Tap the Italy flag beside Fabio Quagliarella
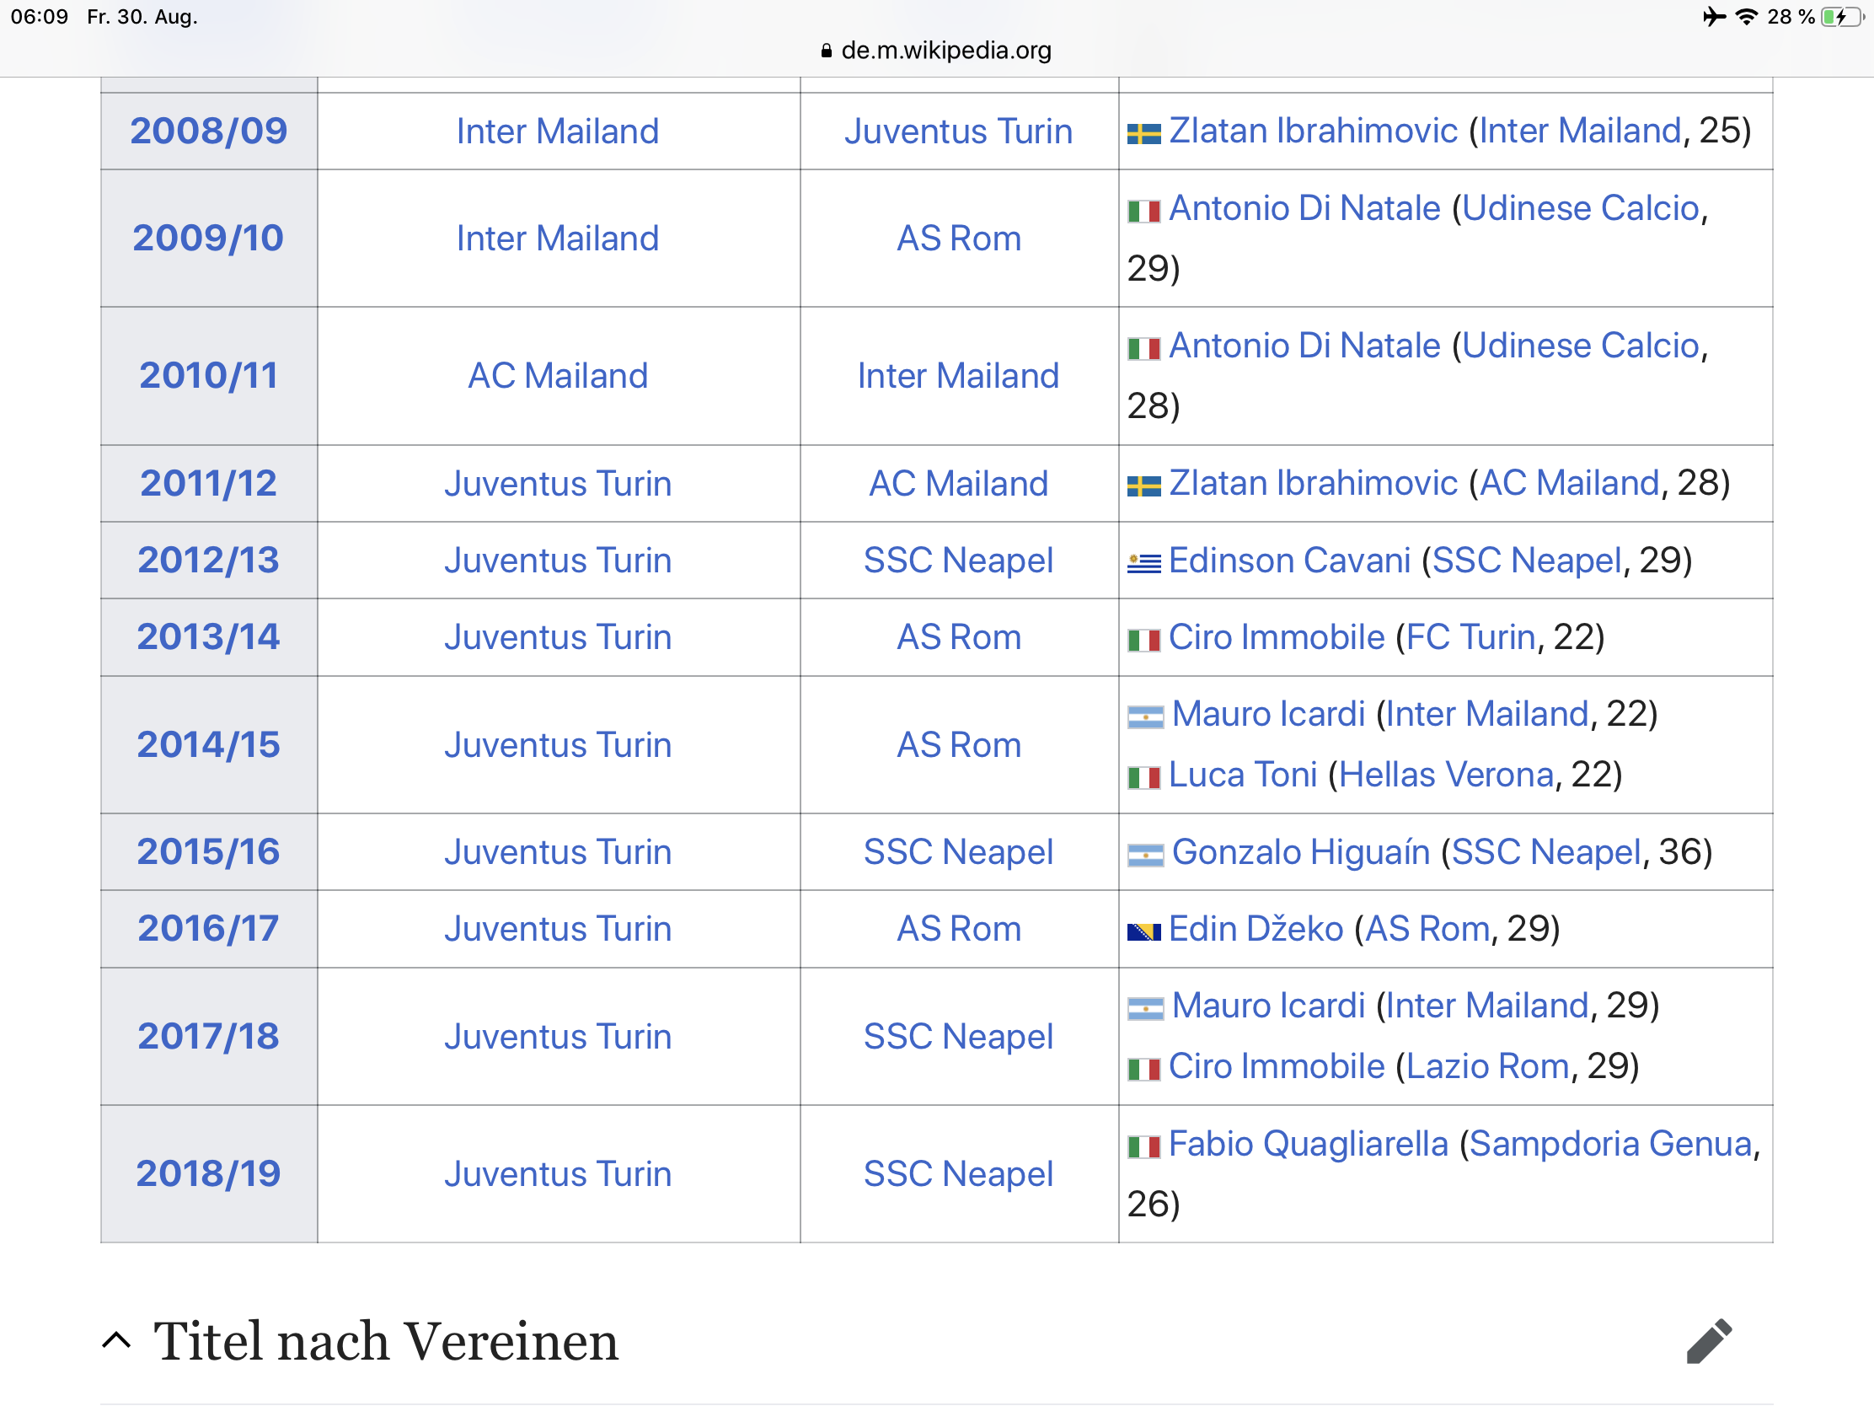This screenshot has height=1406, width=1874. tap(1143, 1147)
